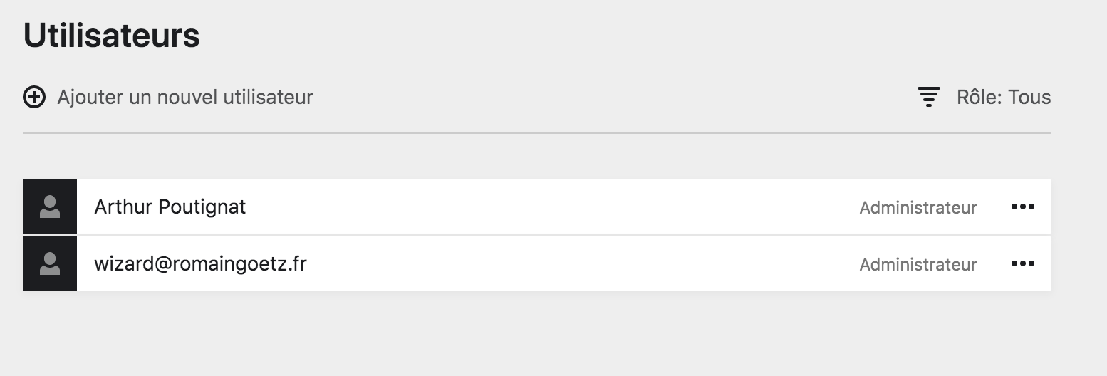Click the Administrateur role label for wizard@romaingoetz.fr
Image resolution: width=1107 pixels, height=376 pixels.
[918, 265]
